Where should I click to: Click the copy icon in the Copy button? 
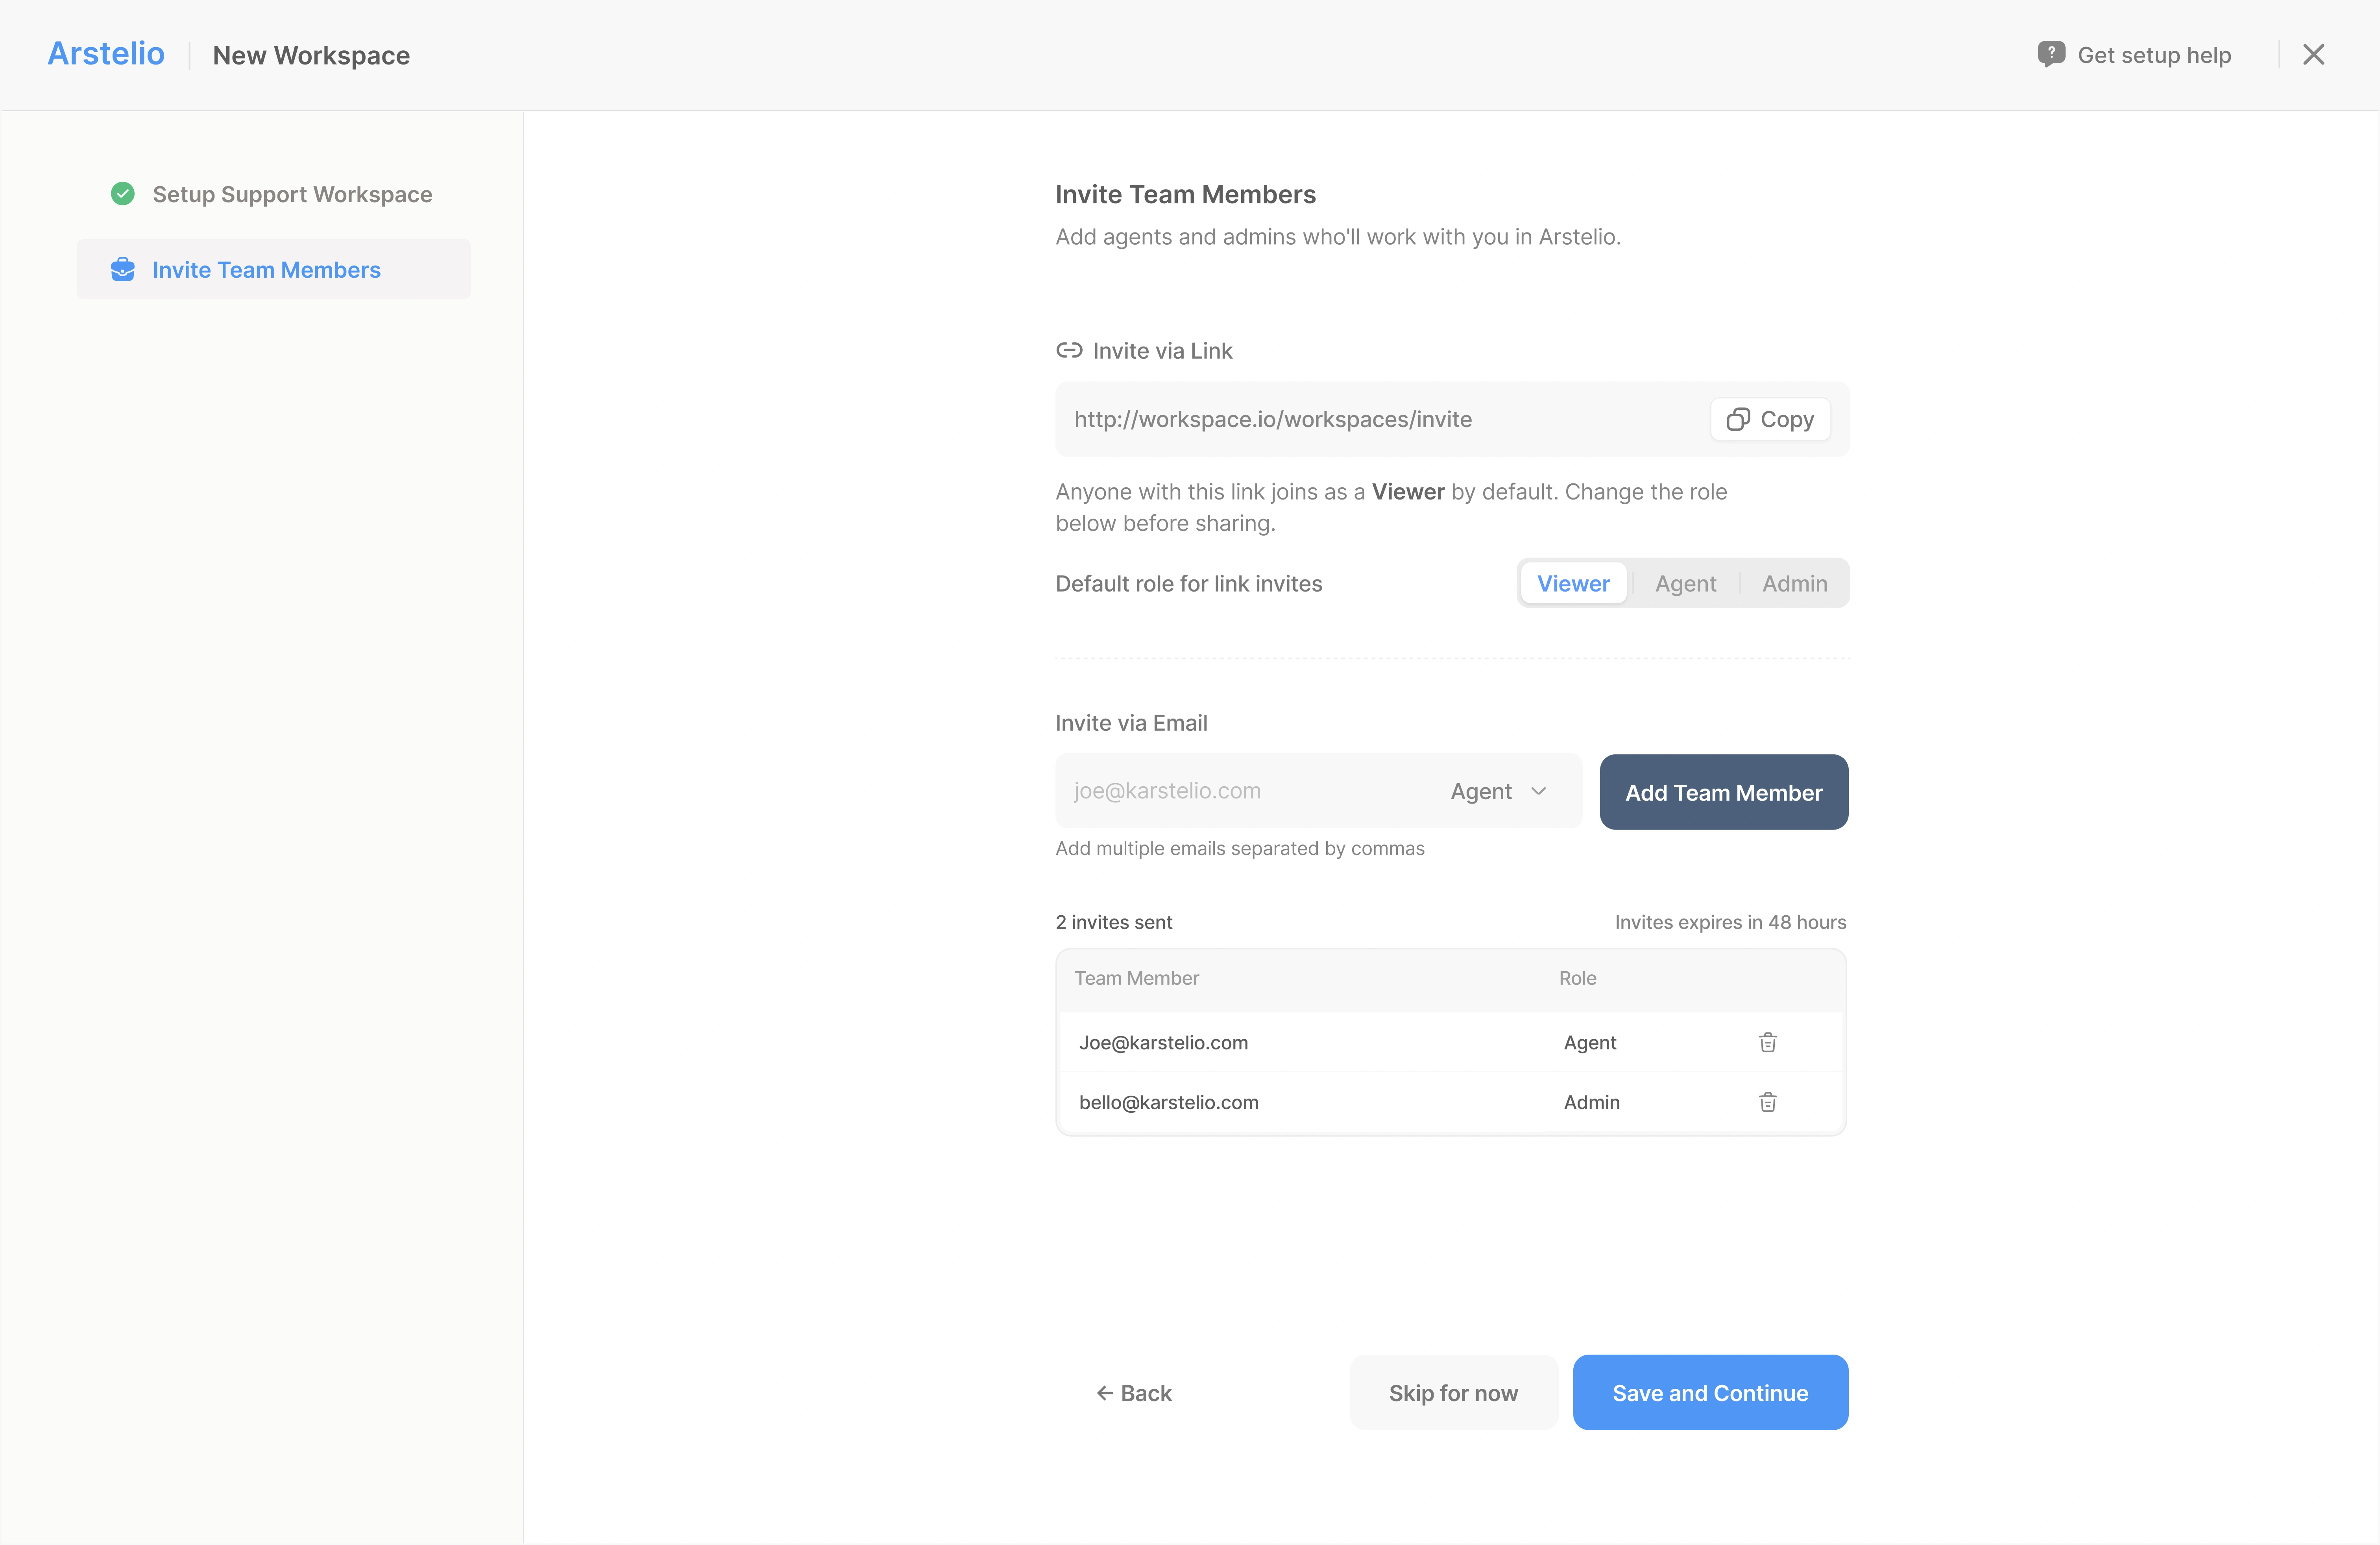tap(1738, 420)
